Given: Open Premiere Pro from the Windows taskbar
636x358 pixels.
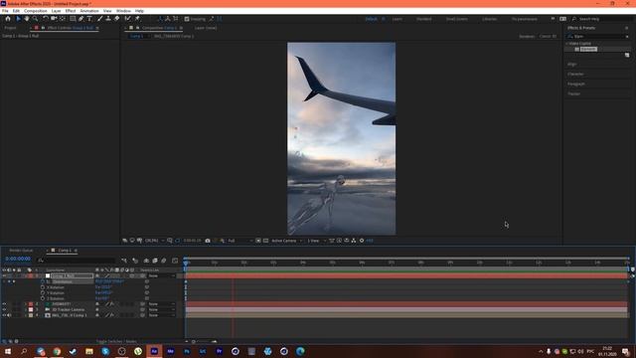Looking at the screenshot, I should [x=219, y=351].
